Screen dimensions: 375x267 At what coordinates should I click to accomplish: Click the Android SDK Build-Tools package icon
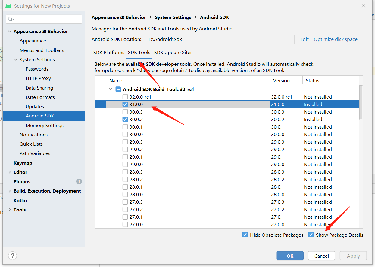(x=118, y=89)
